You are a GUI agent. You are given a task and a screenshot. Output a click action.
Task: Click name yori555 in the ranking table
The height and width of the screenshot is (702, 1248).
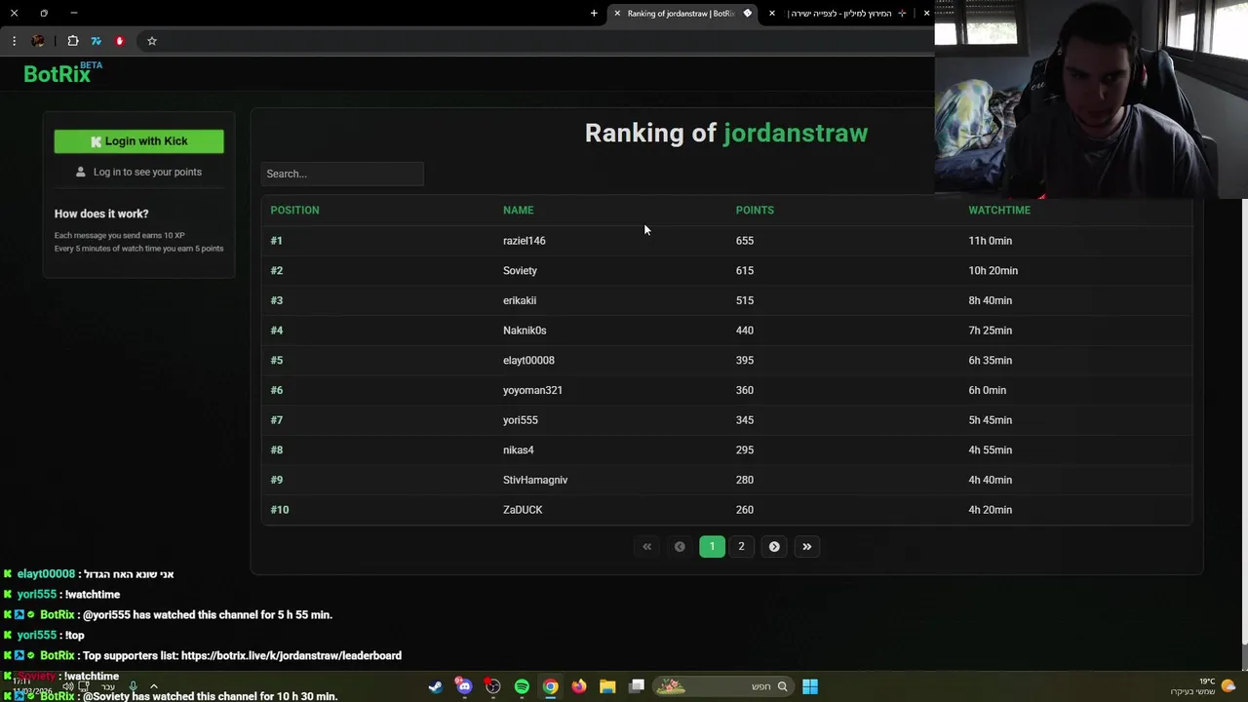[x=521, y=420]
